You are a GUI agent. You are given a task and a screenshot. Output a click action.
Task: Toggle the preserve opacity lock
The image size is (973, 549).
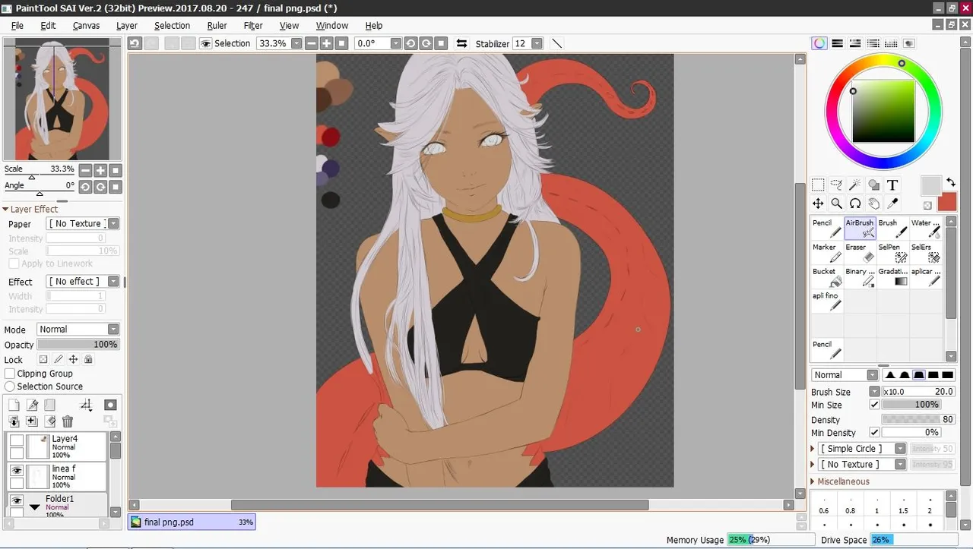pyautogui.click(x=43, y=360)
